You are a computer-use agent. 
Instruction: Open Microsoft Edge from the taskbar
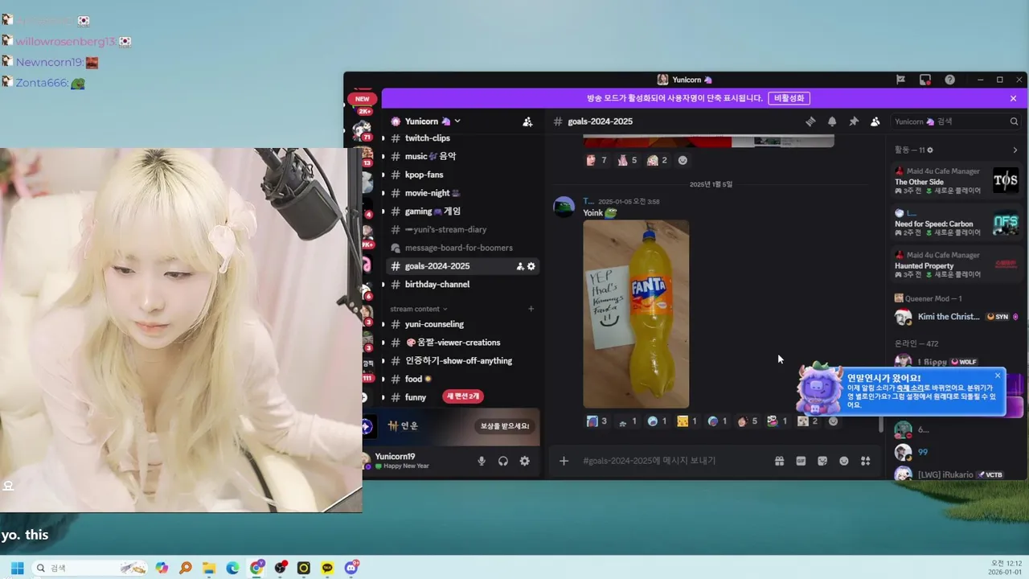pyautogui.click(x=232, y=568)
